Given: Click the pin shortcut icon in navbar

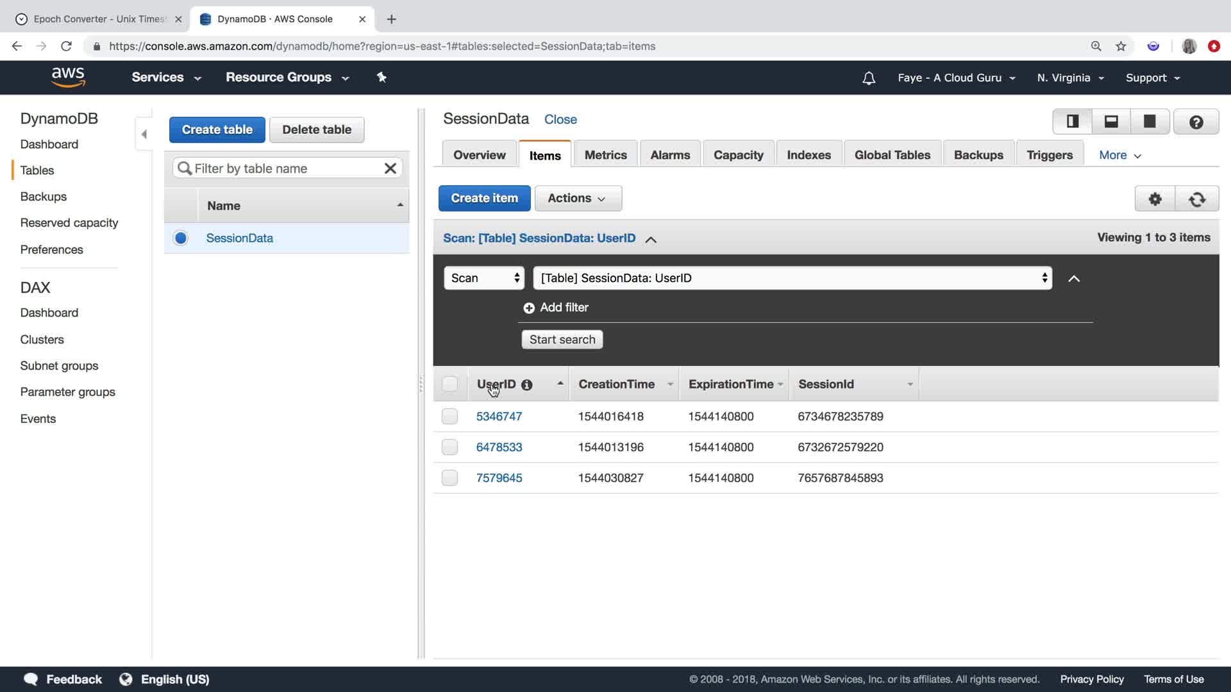Looking at the screenshot, I should (x=381, y=78).
